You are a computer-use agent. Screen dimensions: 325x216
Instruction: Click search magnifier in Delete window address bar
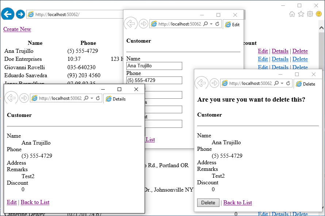click(x=276, y=83)
